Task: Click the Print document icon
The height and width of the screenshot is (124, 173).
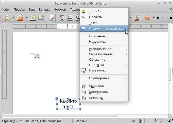Action: [x=70, y=18]
